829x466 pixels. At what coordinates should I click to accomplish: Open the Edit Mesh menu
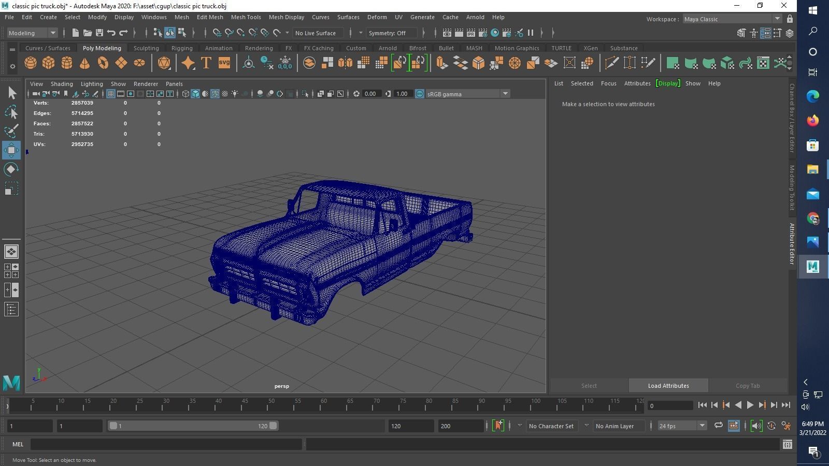click(x=210, y=17)
